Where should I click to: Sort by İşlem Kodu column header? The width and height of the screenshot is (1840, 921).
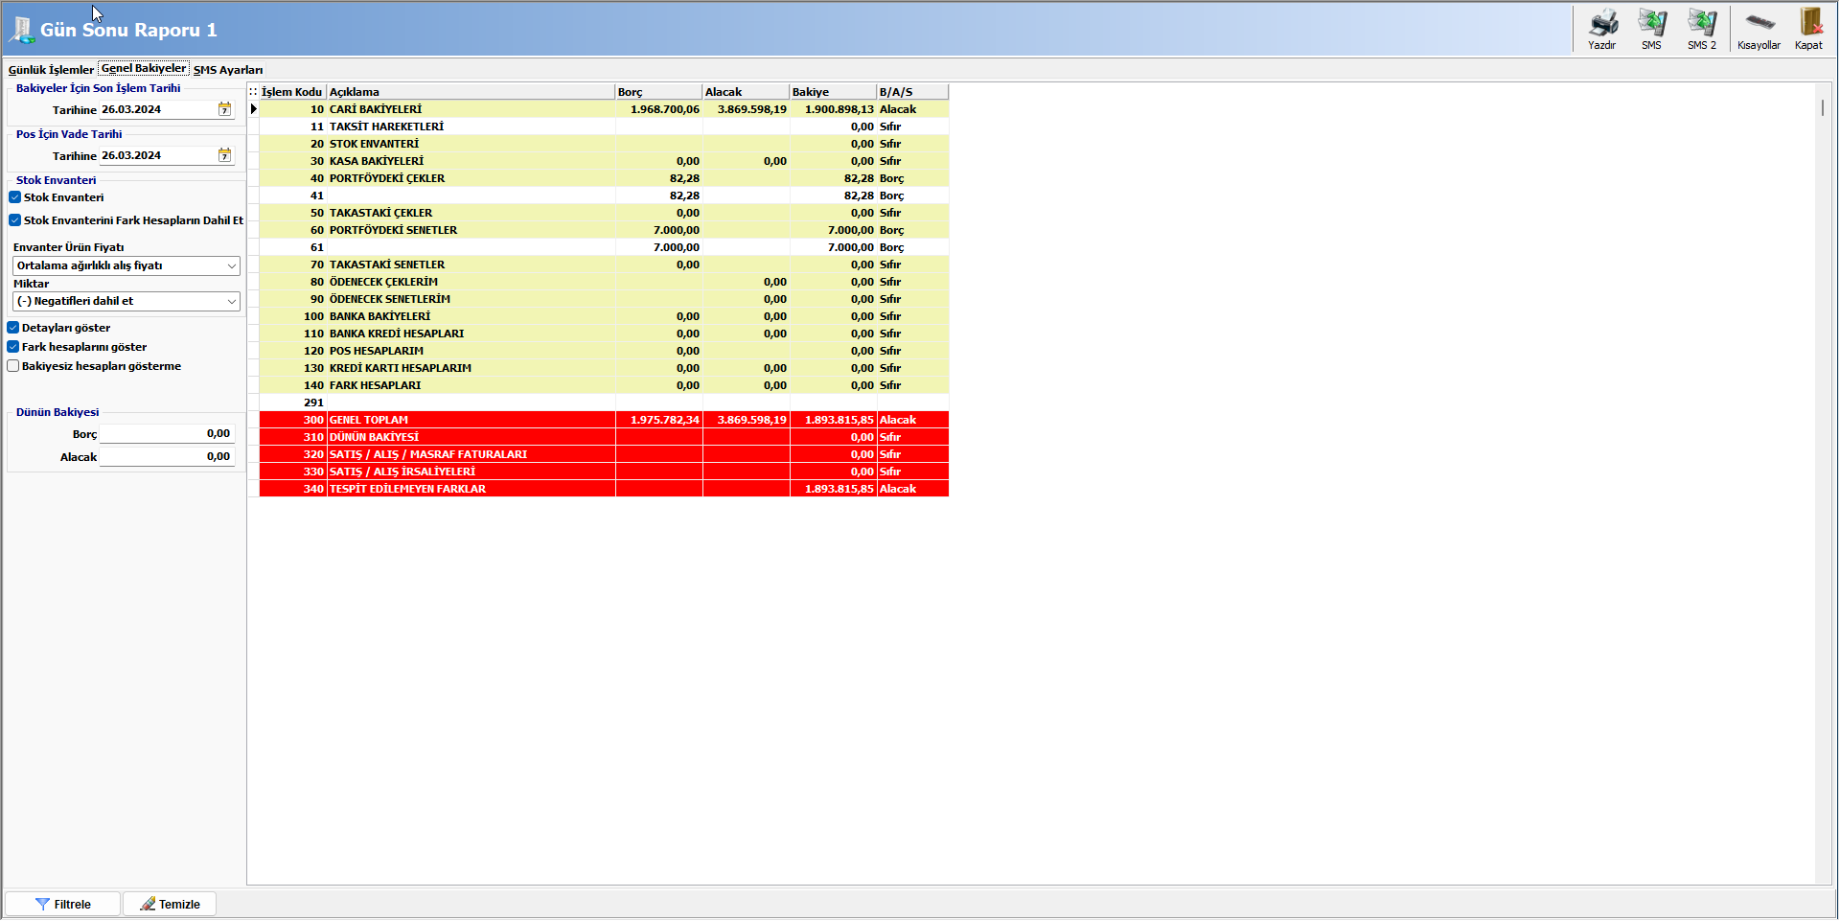point(292,92)
